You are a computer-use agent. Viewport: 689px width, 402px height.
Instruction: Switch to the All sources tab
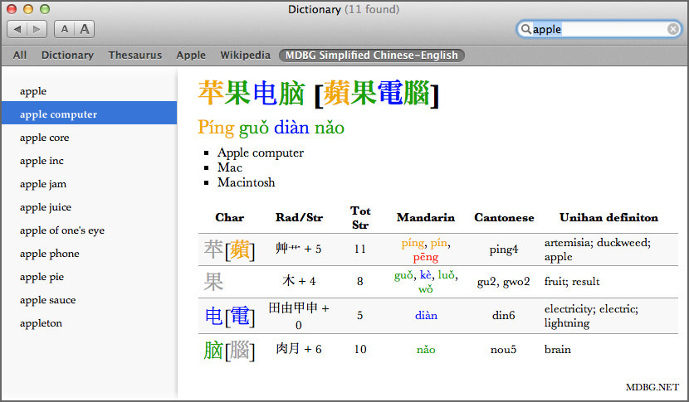tap(20, 56)
